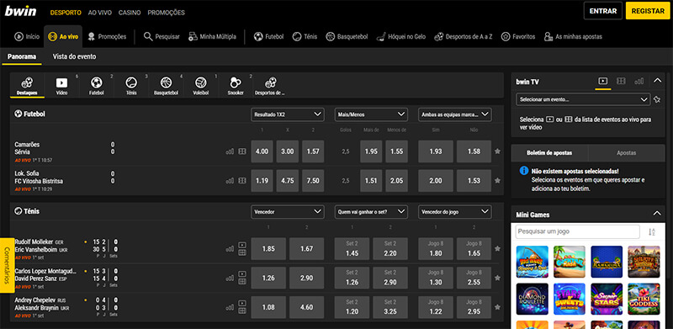
Task: Select odds 4.00 for Camarões win
Action: [x=262, y=151]
